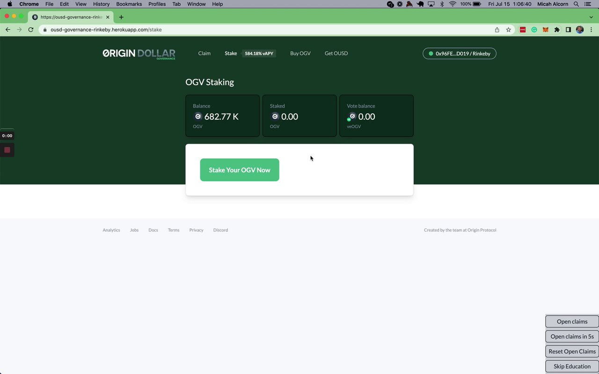599x374 pixels.
Task: Open the Bookmarks menu
Action: (x=129, y=4)
